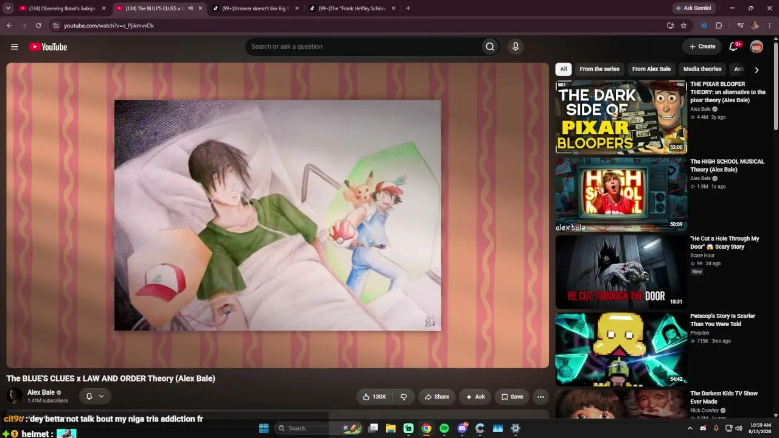Open the volume icon in system tray
This screenshot has height=438, width=779.
tap(739, 428)
